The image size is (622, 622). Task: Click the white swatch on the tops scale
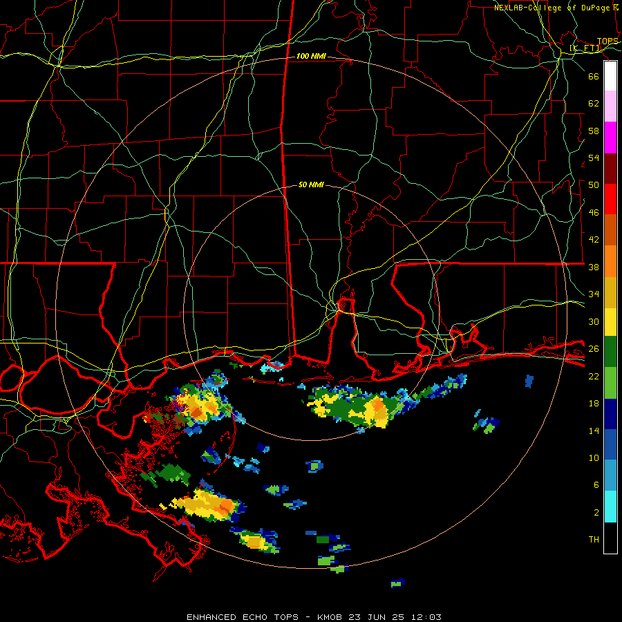tap(610, 76)
